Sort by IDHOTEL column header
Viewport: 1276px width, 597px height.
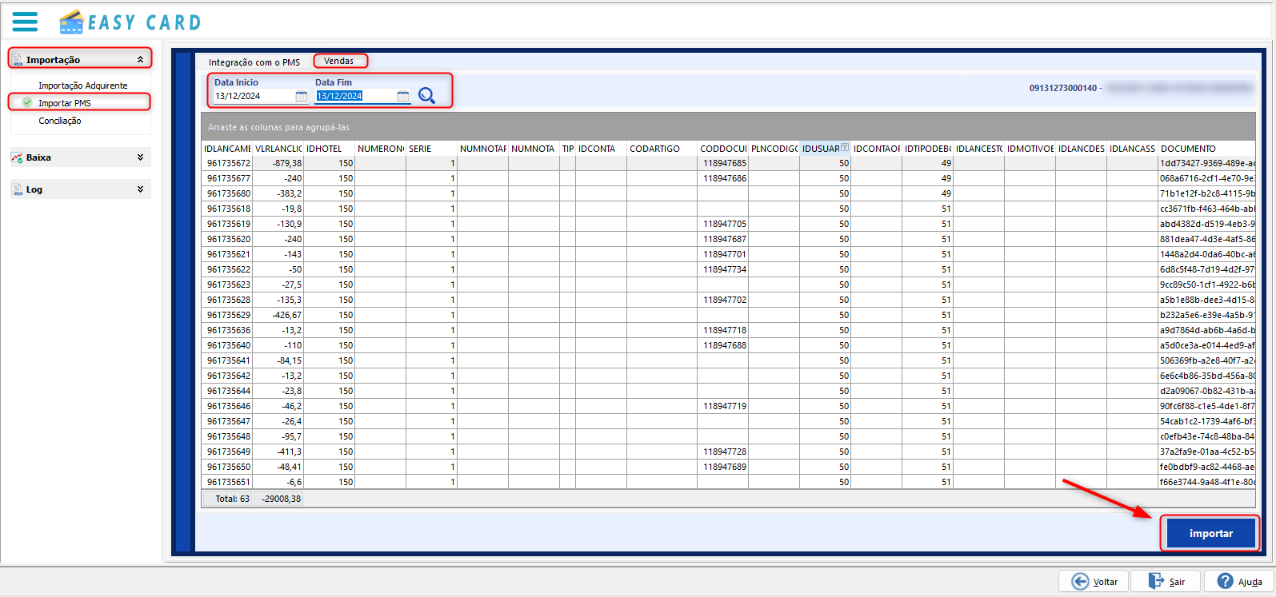pyautogui.click(x=330, y=149)
